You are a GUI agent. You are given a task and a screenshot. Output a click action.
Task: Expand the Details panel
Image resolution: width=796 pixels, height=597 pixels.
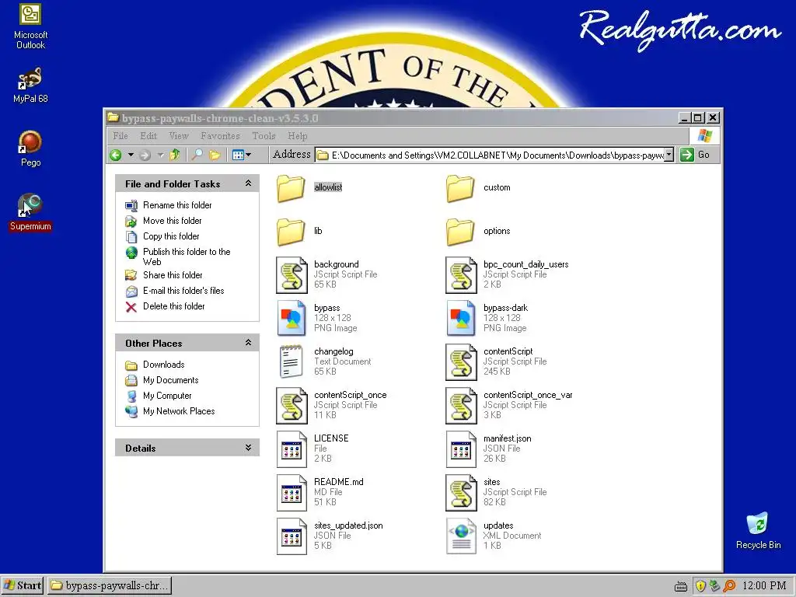[x=248, y=448]
